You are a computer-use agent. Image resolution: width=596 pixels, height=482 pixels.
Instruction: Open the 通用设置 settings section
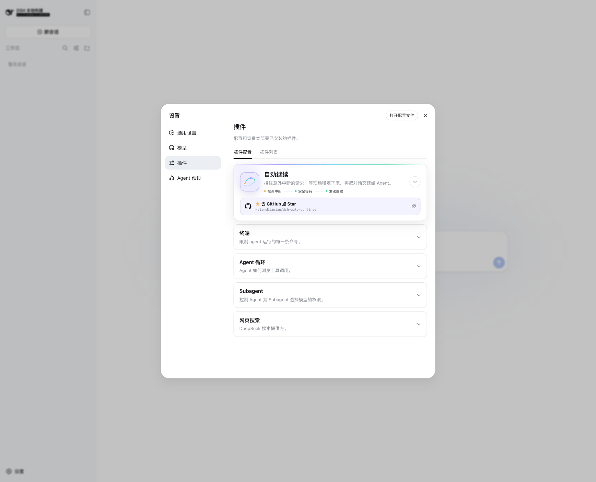pos(193,133)
